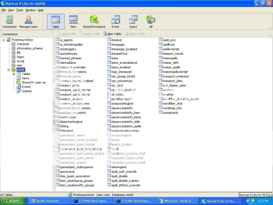Viewport: 273px width, 205px height.
Task: Collapse the world database node
Action: pos(9,70)
